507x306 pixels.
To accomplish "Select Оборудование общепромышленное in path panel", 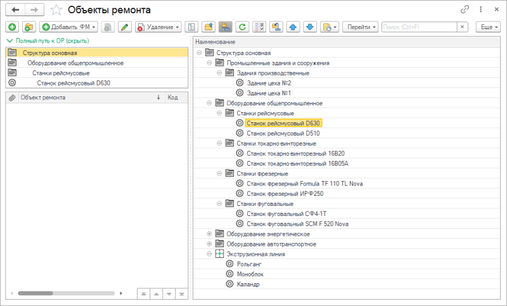I will tap(97, 63).
